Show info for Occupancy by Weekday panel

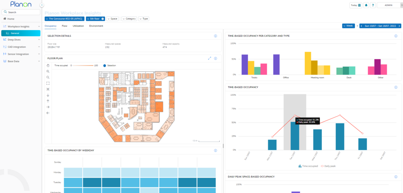pos(215,150)
